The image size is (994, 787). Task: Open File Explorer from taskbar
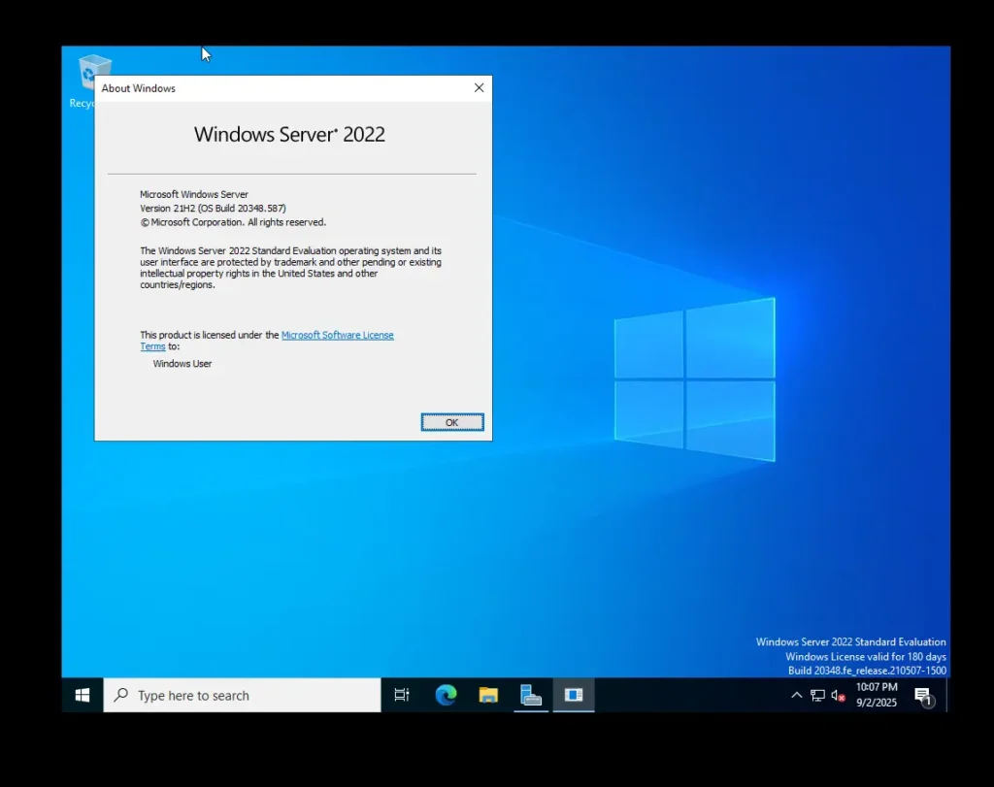(x=488, y=695)
